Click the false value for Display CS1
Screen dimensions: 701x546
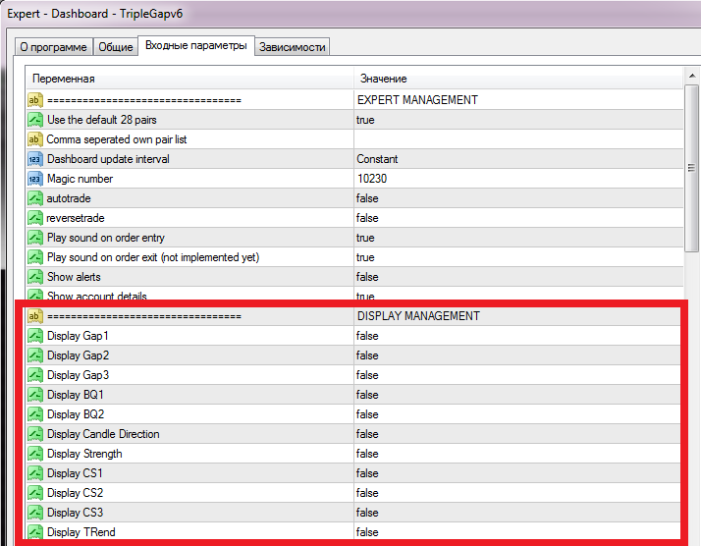pyautogui.click(x=516, y=473)
